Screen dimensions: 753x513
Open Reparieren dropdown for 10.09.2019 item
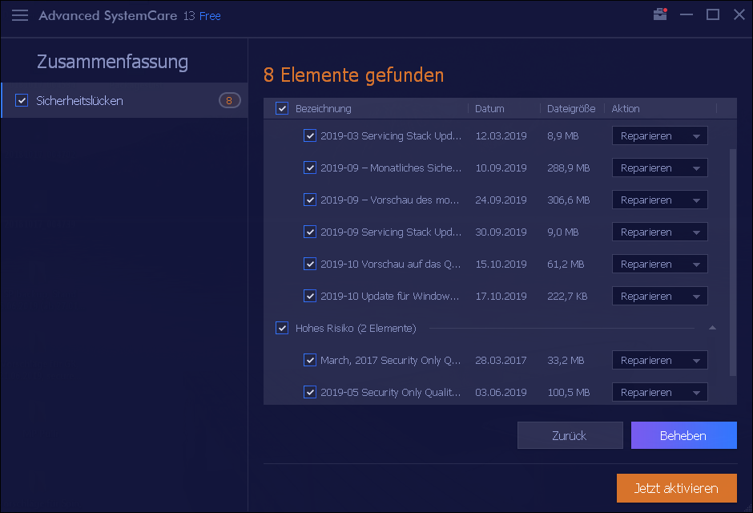(x=660, y=168)
